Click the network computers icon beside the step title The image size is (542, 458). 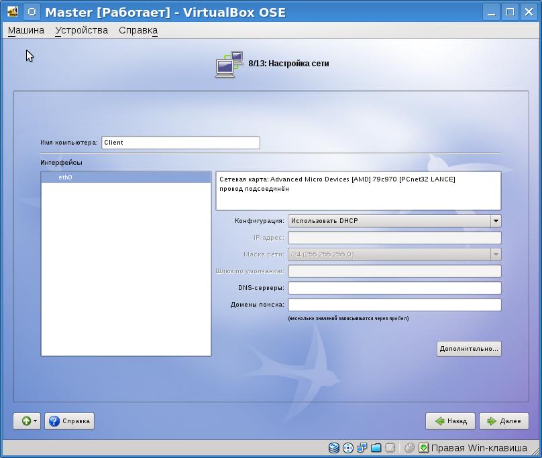229,64
